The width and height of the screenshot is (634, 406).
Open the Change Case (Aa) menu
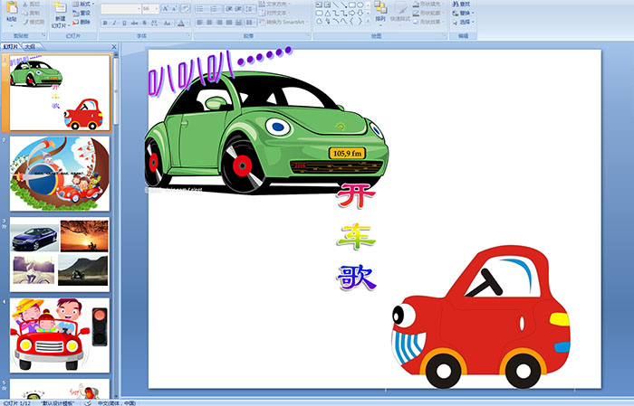coord(168,23)
